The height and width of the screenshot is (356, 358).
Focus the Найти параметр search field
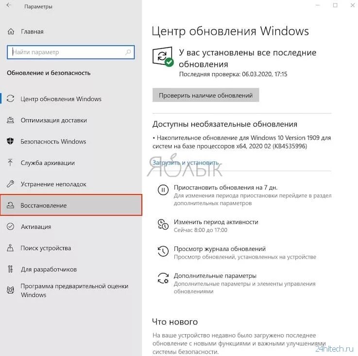71,52
